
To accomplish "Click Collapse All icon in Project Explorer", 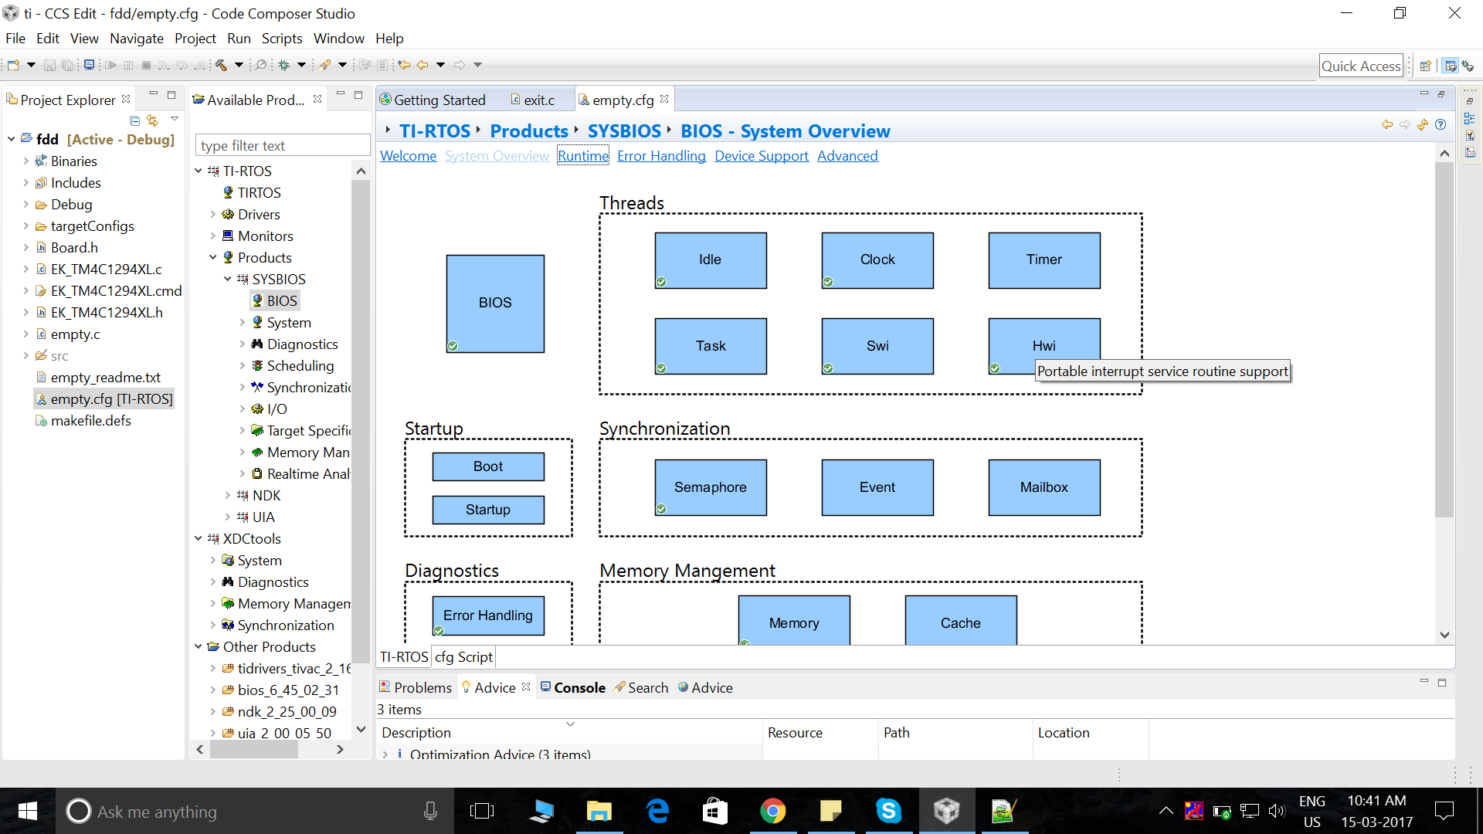I will pyautogui.click(x=134, y=120).
